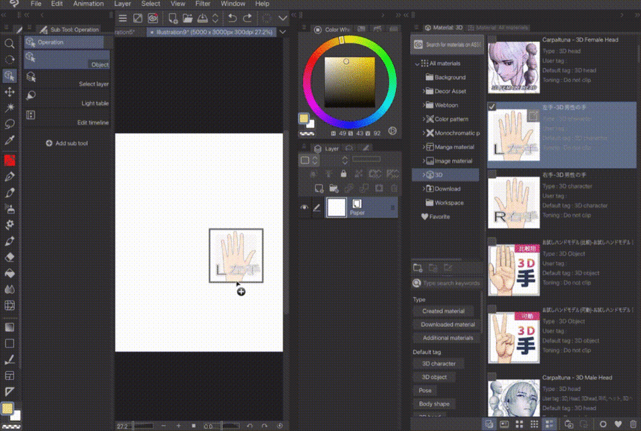Open CLIP STUDIO launcher icon in command bar
Image resolution: width=641 pixels, height=431 pixels.
pyautogui.click(x=153, y=18)
